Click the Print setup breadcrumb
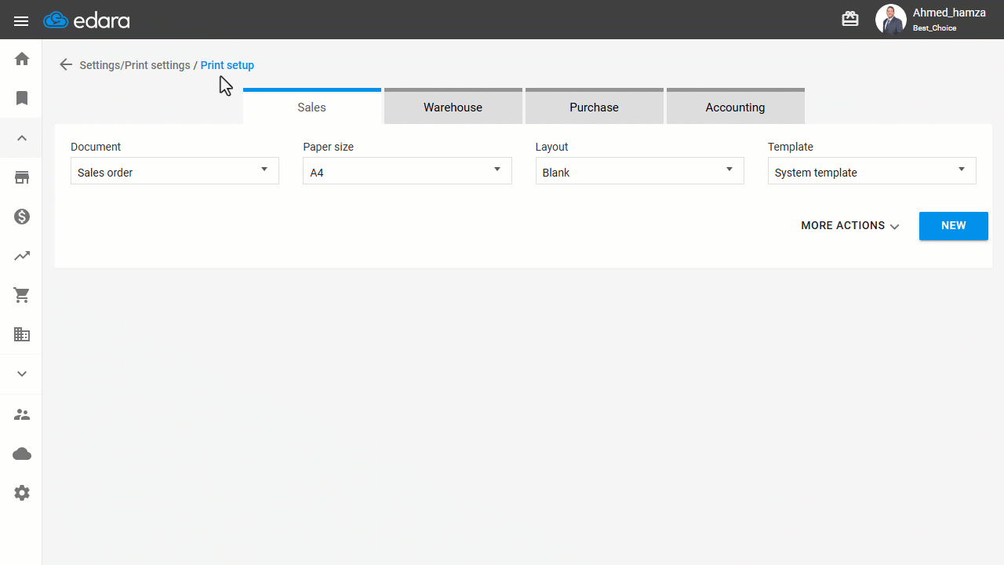Viewport: 1004px width, 565px height. [227, 65]
